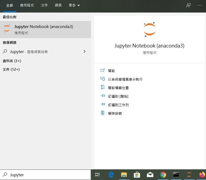This screenshot has width=206, height=180.
Task: Click 解除安裝 to uninstall
Action: [x=115, y=113]
